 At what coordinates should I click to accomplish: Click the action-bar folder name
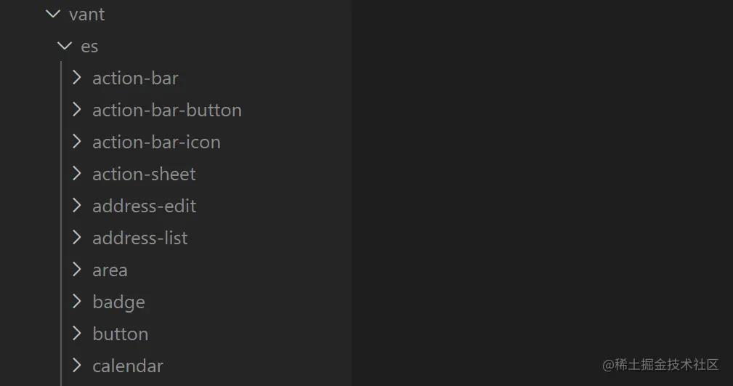point(135,79)
